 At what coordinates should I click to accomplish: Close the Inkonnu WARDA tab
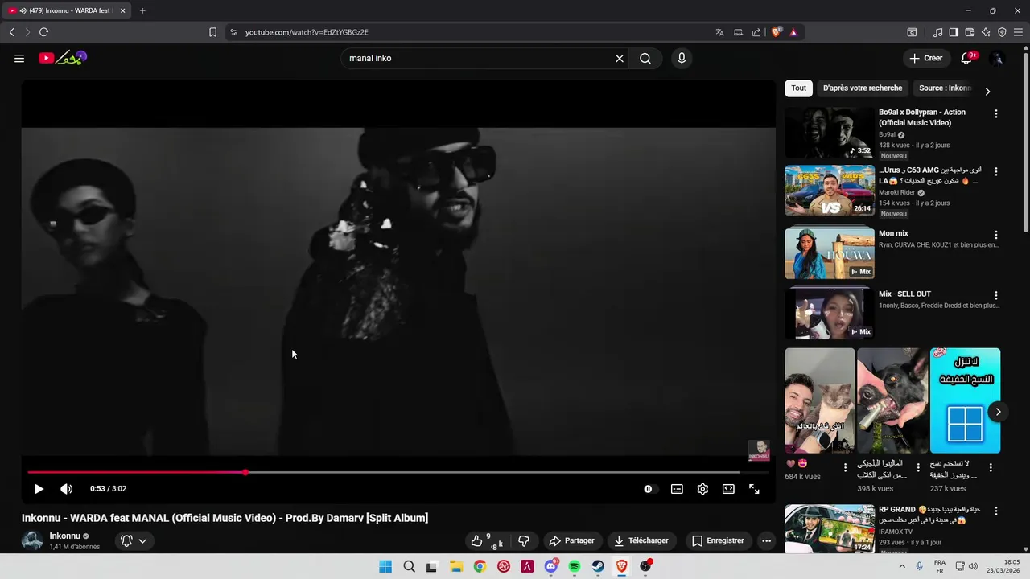(x=123, y=10)
